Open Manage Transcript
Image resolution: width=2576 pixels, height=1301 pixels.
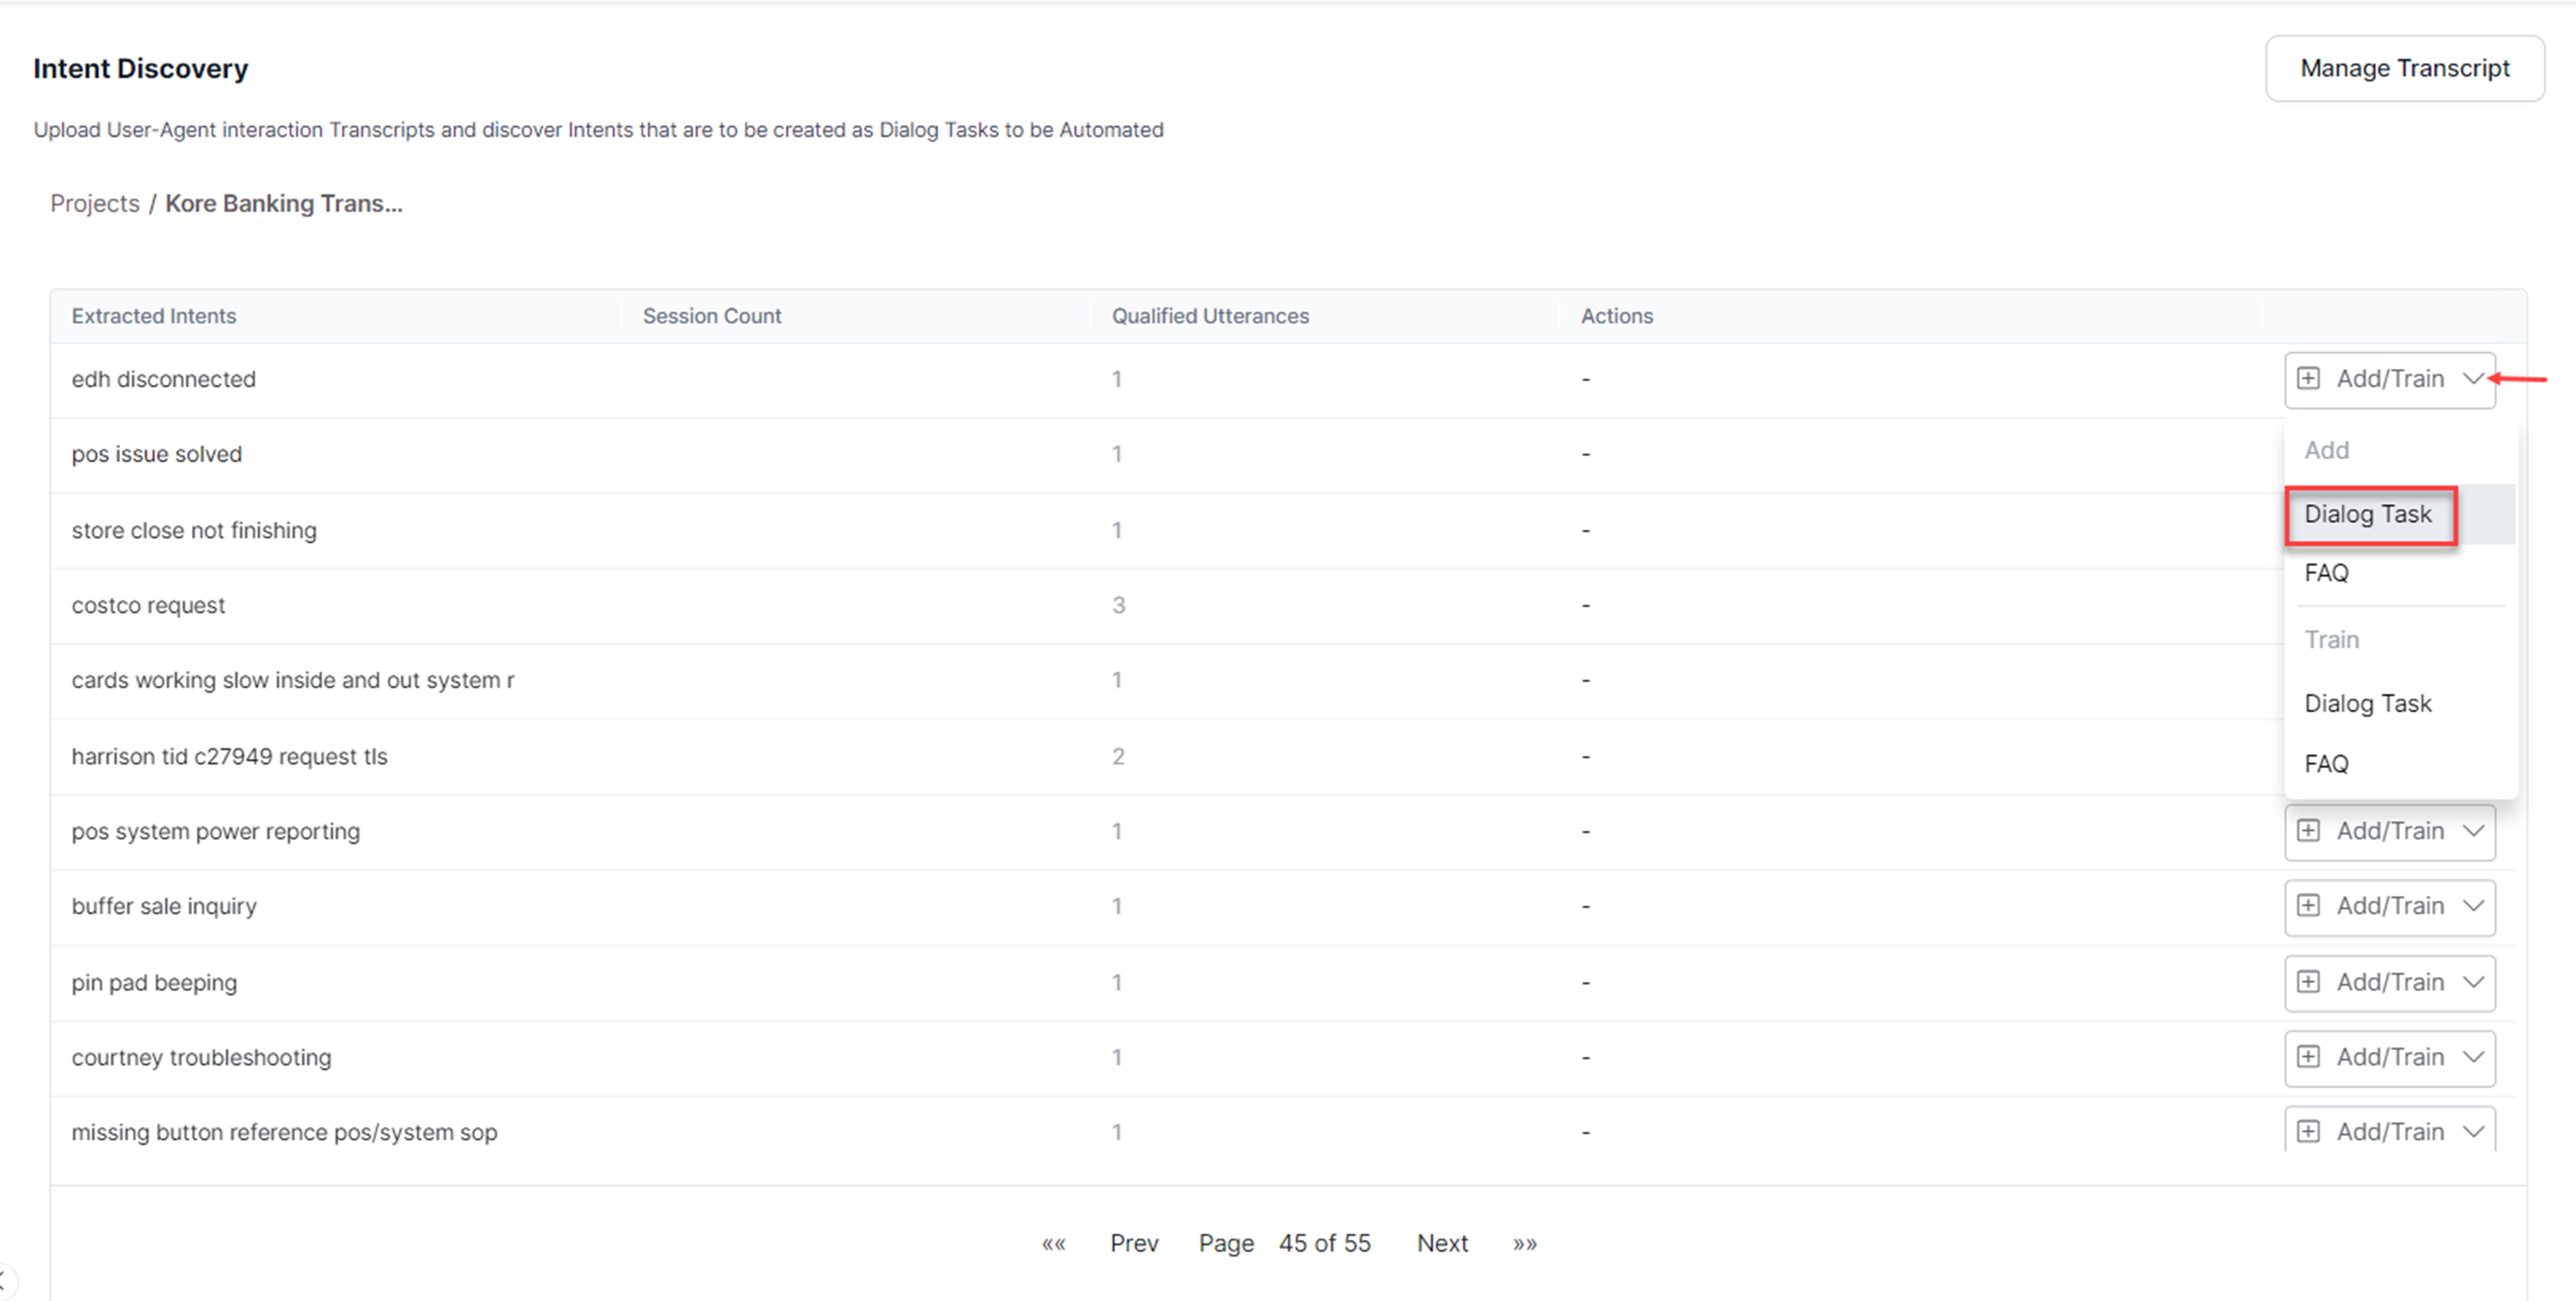[x=2404, y=68]
